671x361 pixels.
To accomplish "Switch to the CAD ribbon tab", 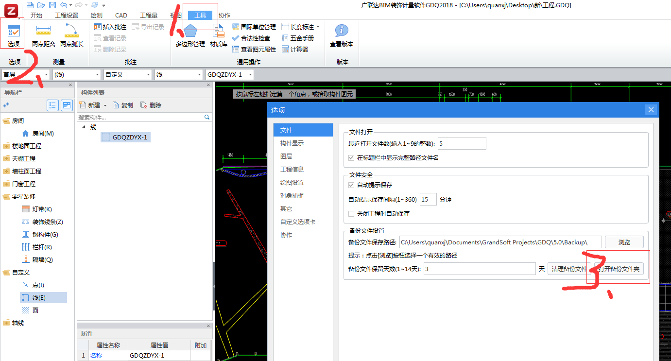I will tap(121, 16).
